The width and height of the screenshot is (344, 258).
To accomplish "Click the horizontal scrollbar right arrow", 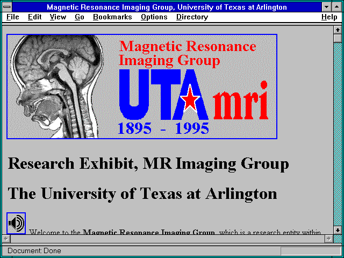I will tap(328, 239).
